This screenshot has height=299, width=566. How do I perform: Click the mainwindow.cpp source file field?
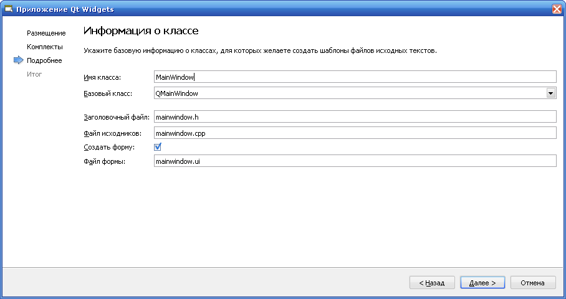tap(355, 133)
